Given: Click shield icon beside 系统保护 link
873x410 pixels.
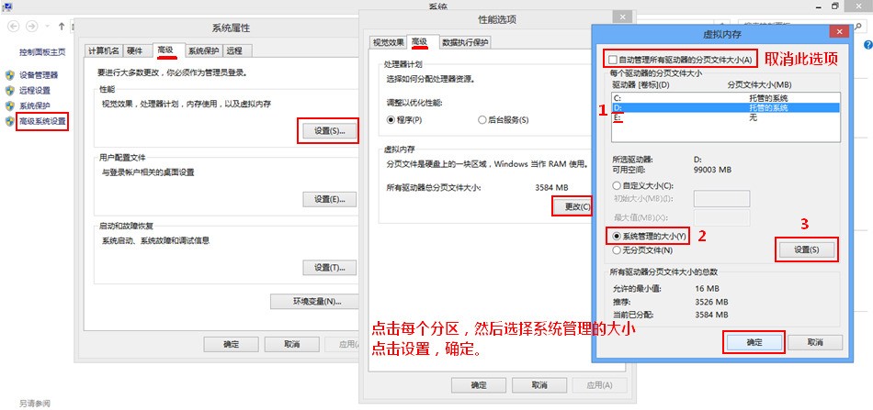Looking at the screenshot, I should pyautogui.click(x=9, y=105).
